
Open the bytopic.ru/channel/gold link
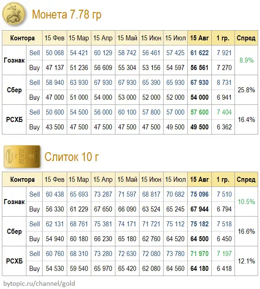(x=39, y=283)
